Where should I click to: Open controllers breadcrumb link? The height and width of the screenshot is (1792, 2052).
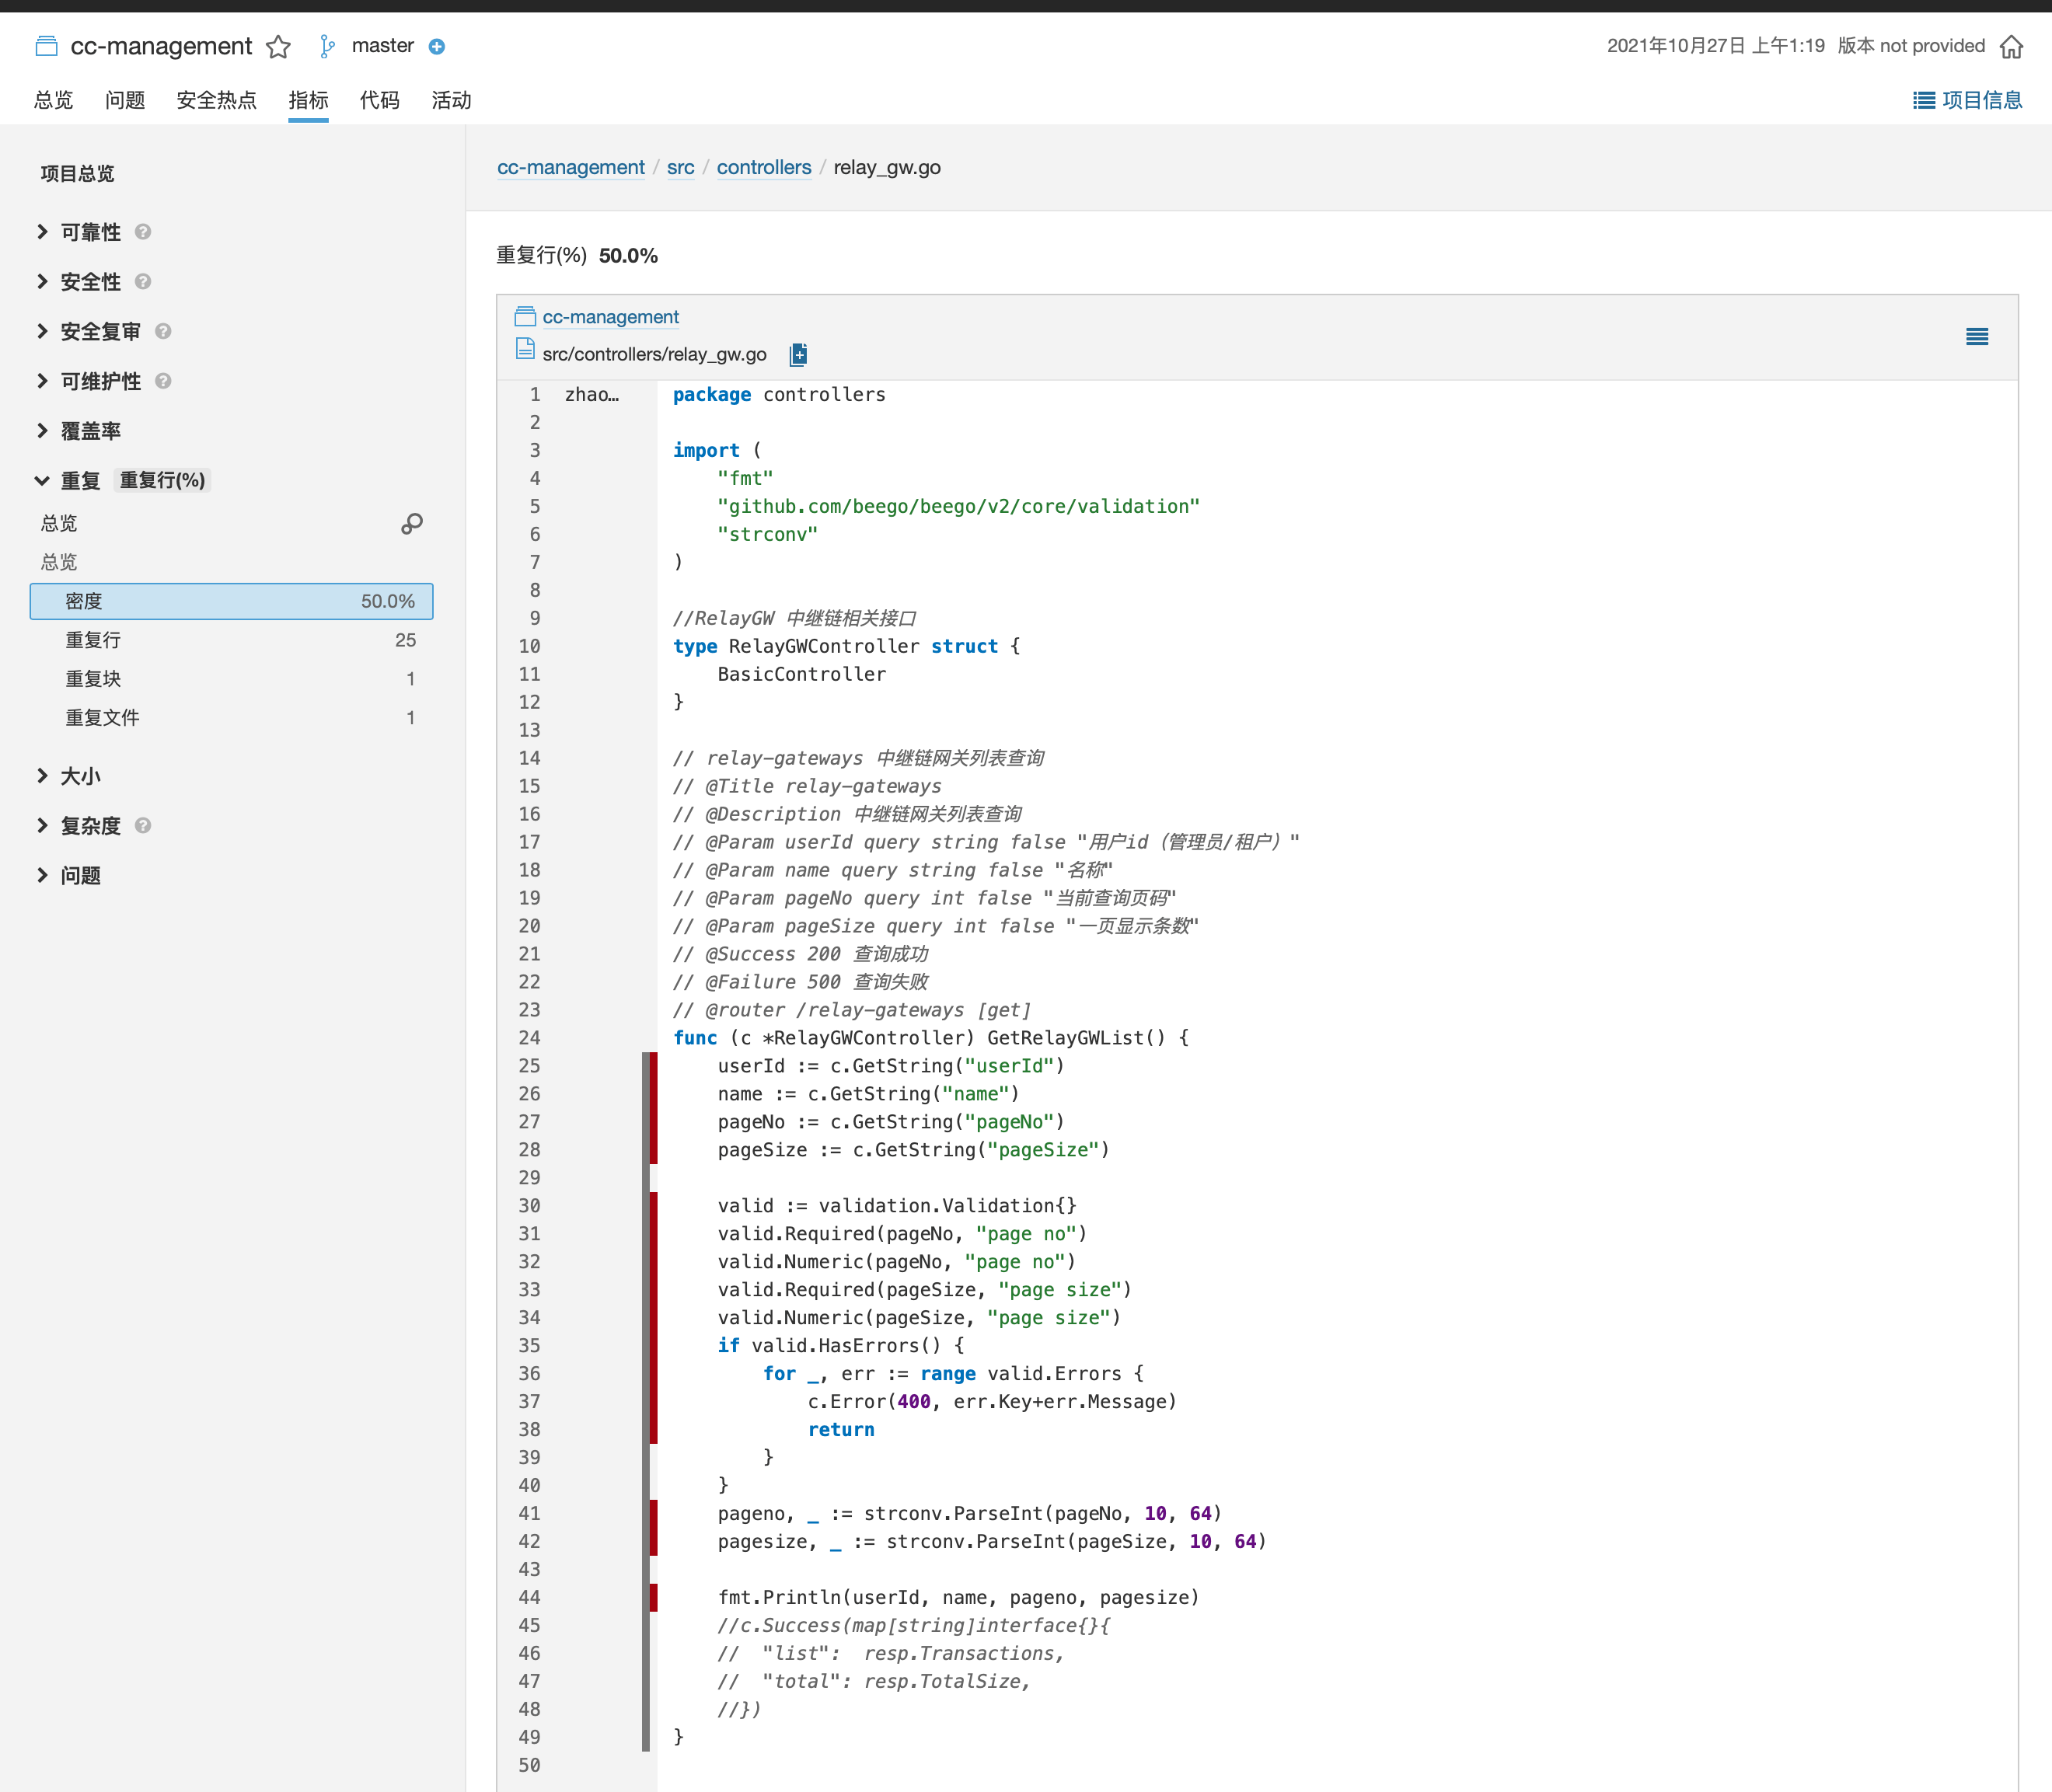pyautogui.click(x=763, y=168)
